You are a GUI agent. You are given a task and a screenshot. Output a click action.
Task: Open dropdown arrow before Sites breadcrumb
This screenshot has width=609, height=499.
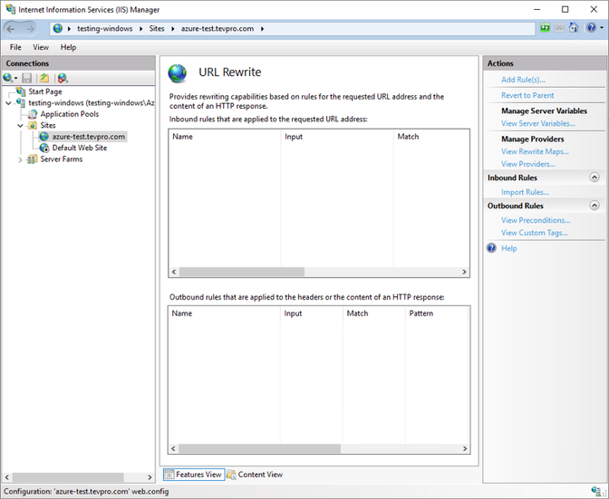(141, 29)
